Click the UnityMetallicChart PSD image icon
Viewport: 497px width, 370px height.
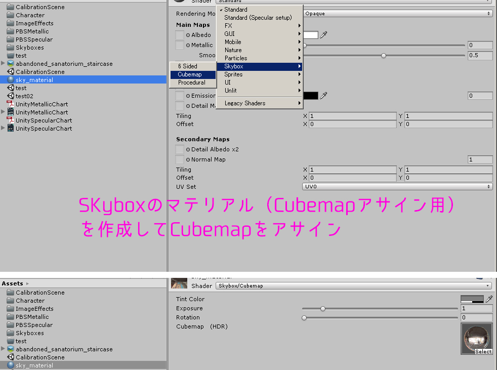[11, 112]
